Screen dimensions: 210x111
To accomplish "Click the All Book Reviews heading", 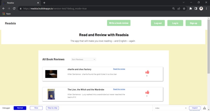I will tap(53, 59).
